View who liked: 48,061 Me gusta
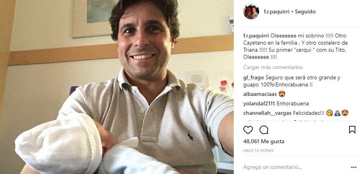Screen dimensions: 357x174 [x=263, y=142]
